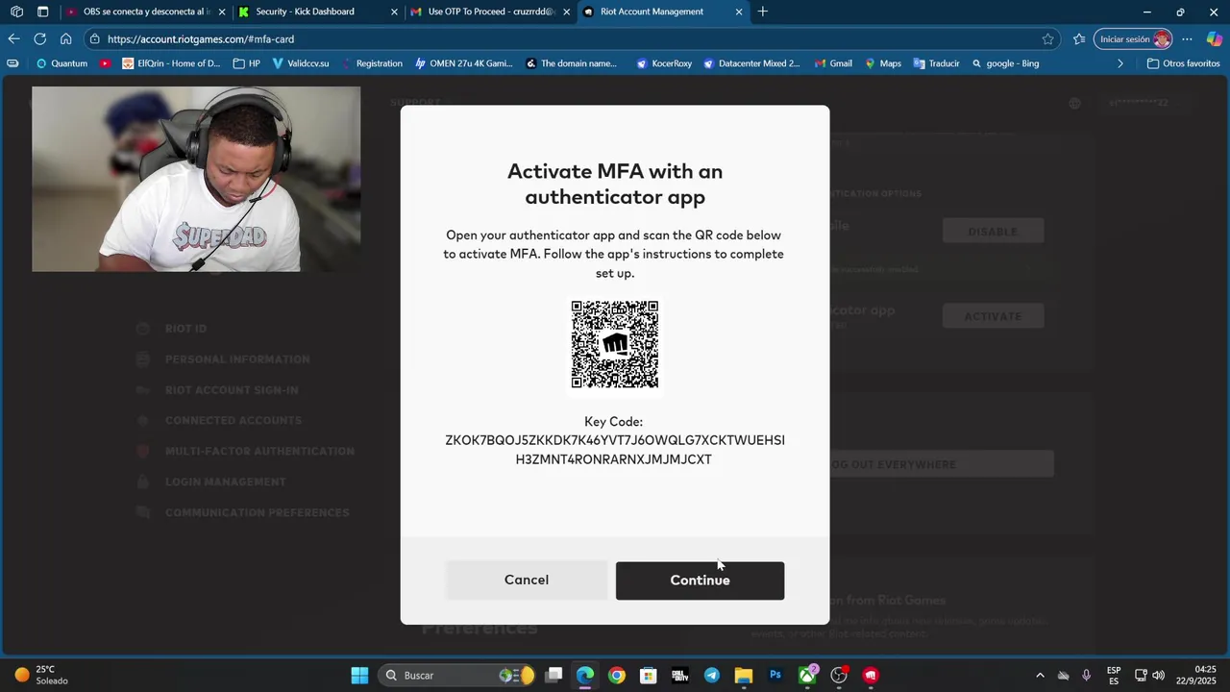Close the Riot Account Management tab
1230x692 pixels.
click(x=738, y=12)
